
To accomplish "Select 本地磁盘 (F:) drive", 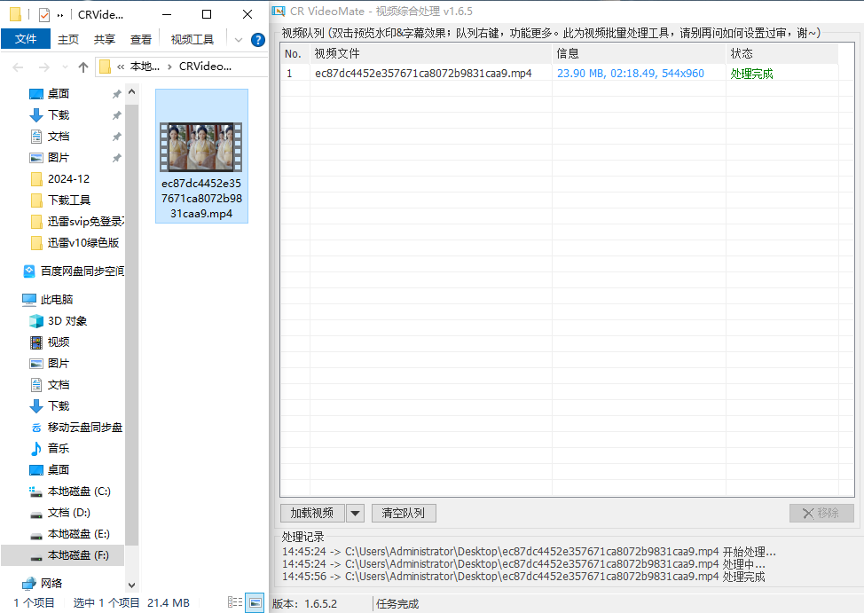I will click(78, 555).
